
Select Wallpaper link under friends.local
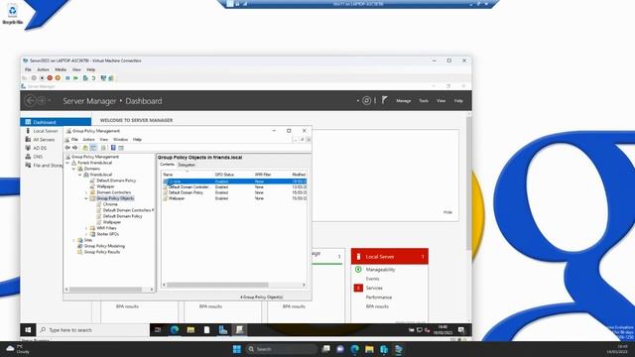coord(105,186)
